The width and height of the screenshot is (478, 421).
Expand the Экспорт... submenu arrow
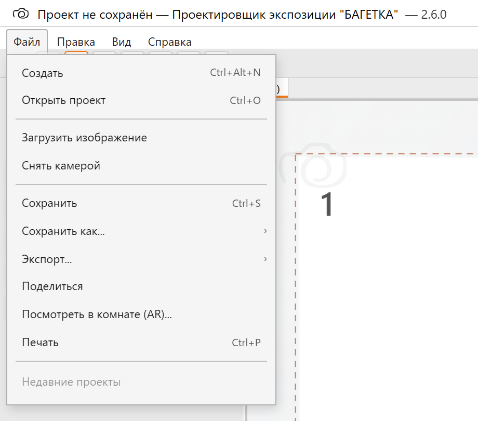(x=265, y=259)
